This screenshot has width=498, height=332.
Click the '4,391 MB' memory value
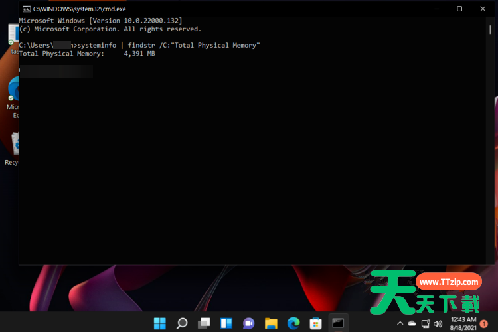(139, 54)
